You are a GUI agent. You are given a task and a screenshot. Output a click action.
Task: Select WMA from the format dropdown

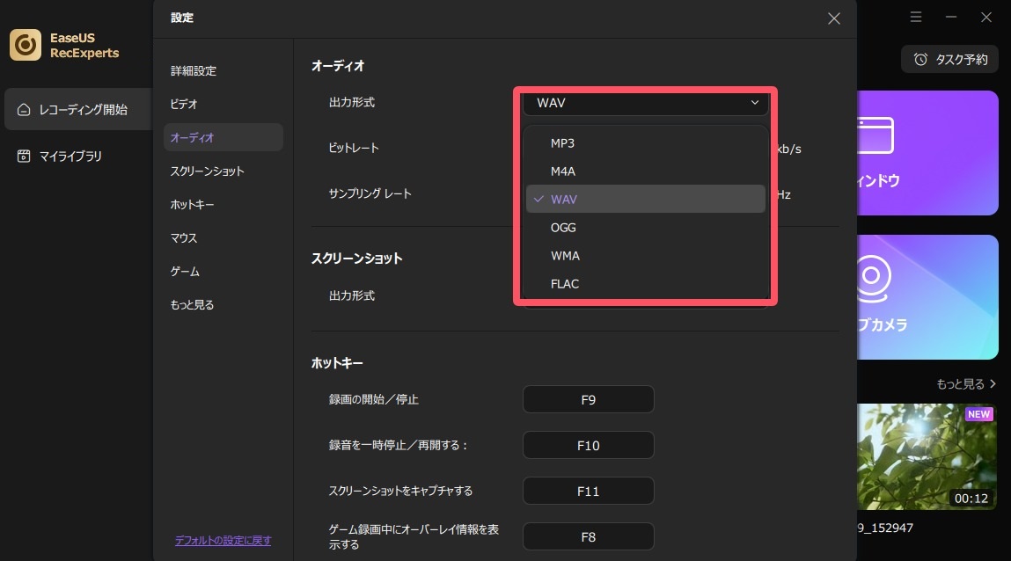[x=565, y=255]
